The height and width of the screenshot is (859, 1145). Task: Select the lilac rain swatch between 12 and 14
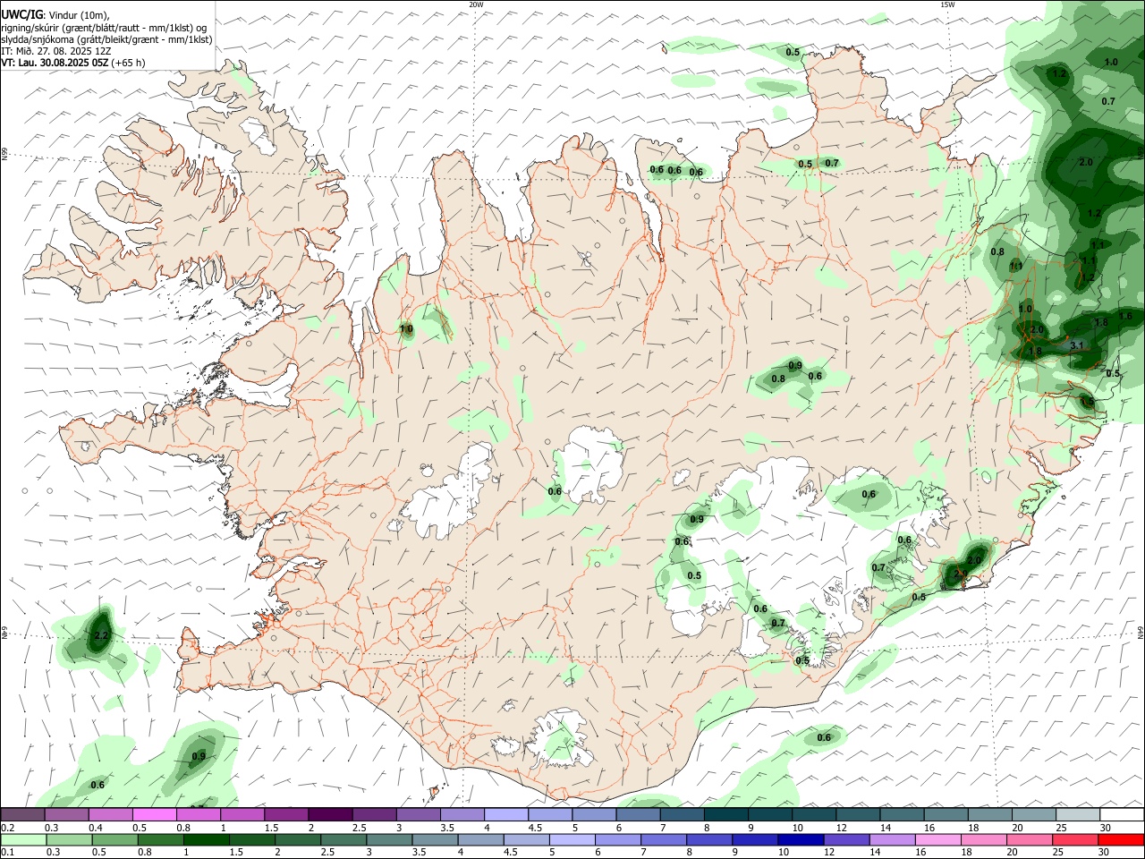(x=892, y=840)
